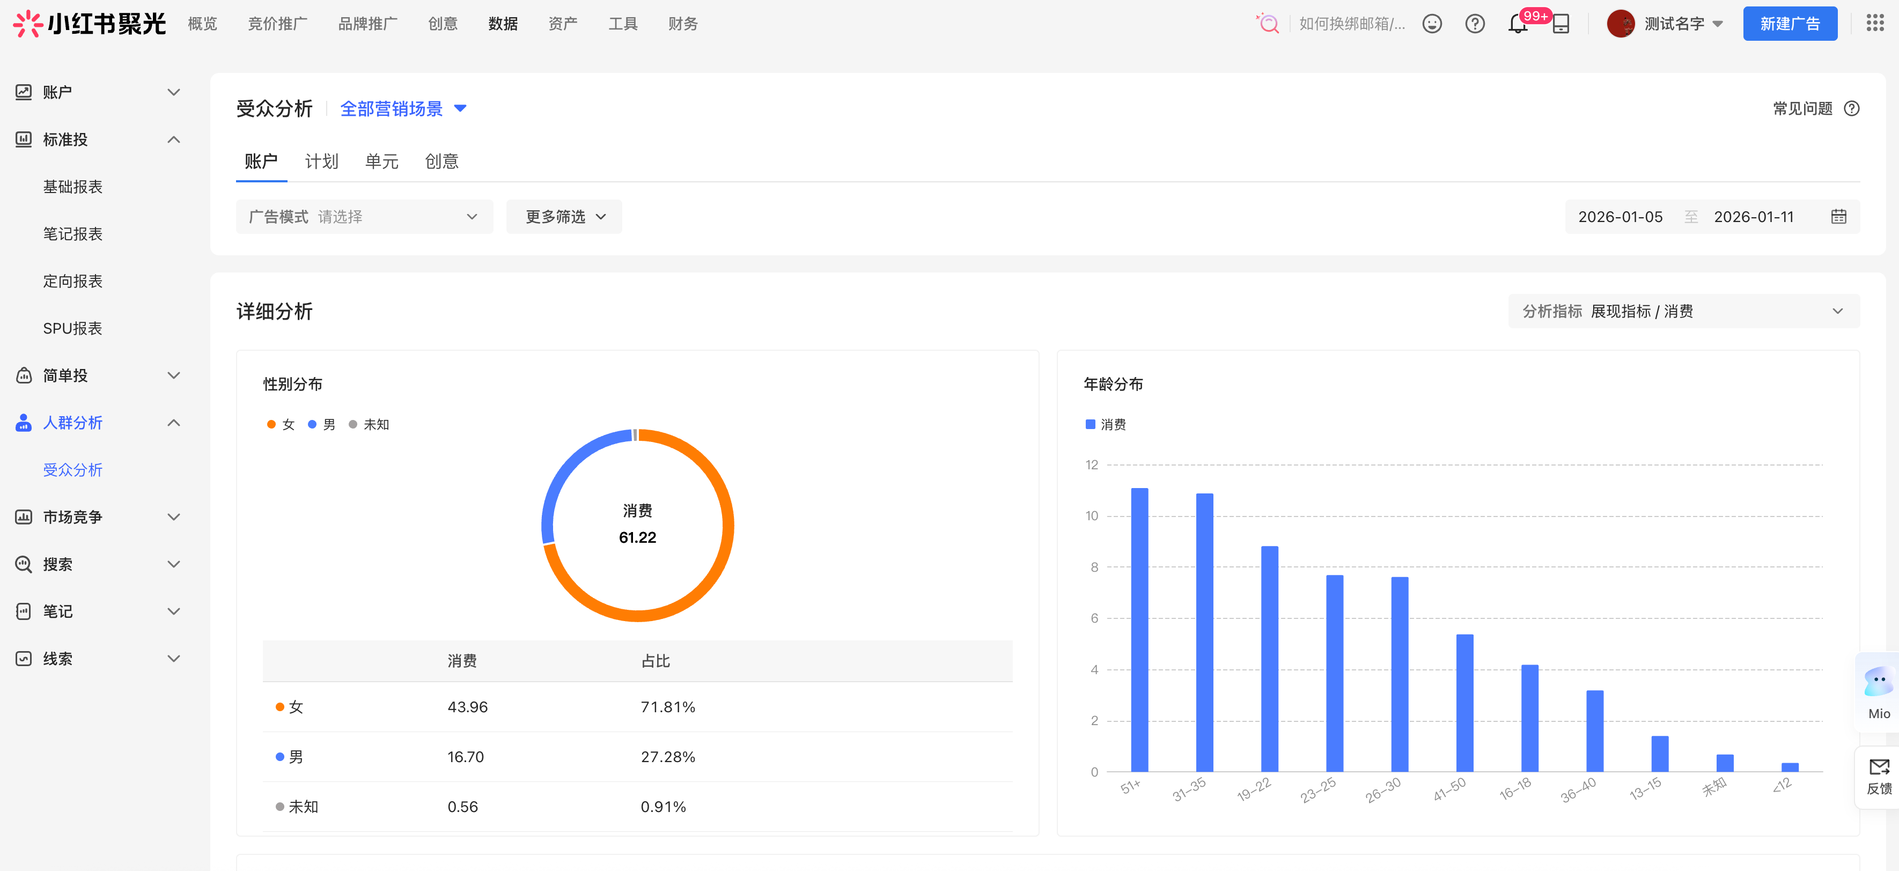
Task: Click the 新建广告 button
Action: click(1790, 24)
